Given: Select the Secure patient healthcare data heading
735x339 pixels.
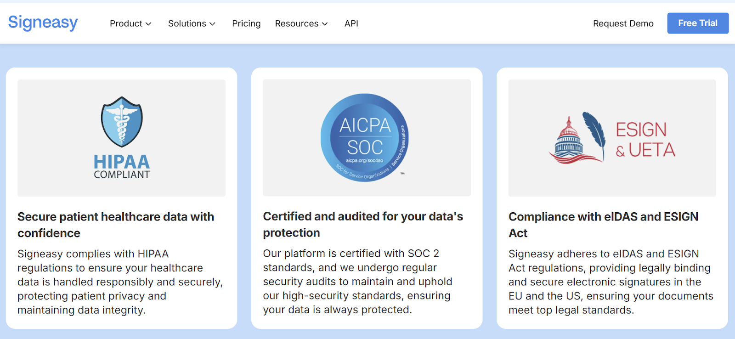Looking at the screenshot, I should [x=116, y=225].
